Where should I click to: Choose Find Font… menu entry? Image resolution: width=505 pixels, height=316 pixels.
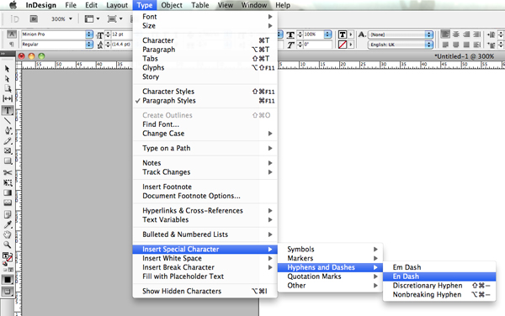tap(205, 124)
